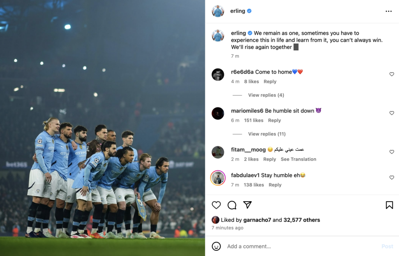This screenshot has width=399, height=256.
Task: View the 32,577 others likes list
Action: click(302, 220)
